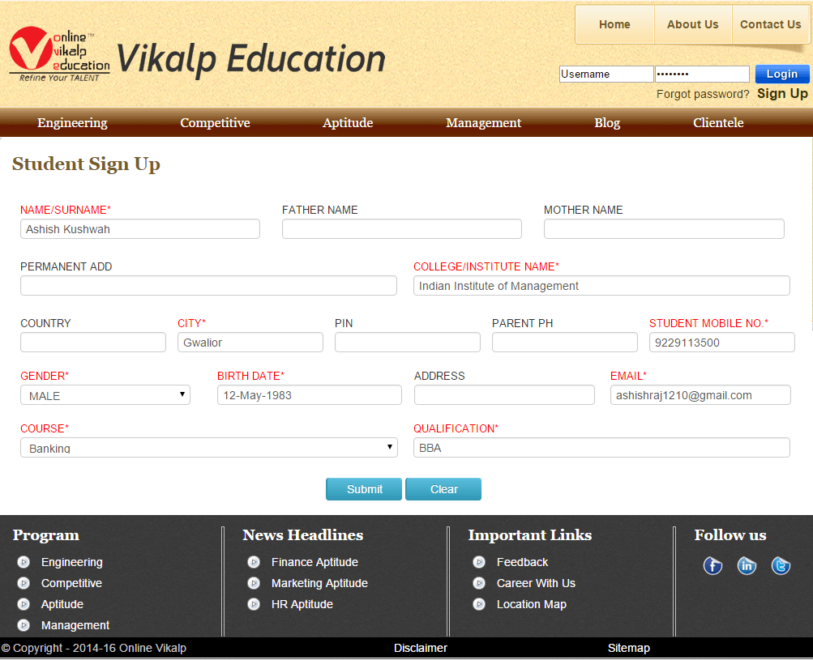Viewport: 813px width, 660px height.
Task: Click the Country field
Action: [x=93, y=343]
